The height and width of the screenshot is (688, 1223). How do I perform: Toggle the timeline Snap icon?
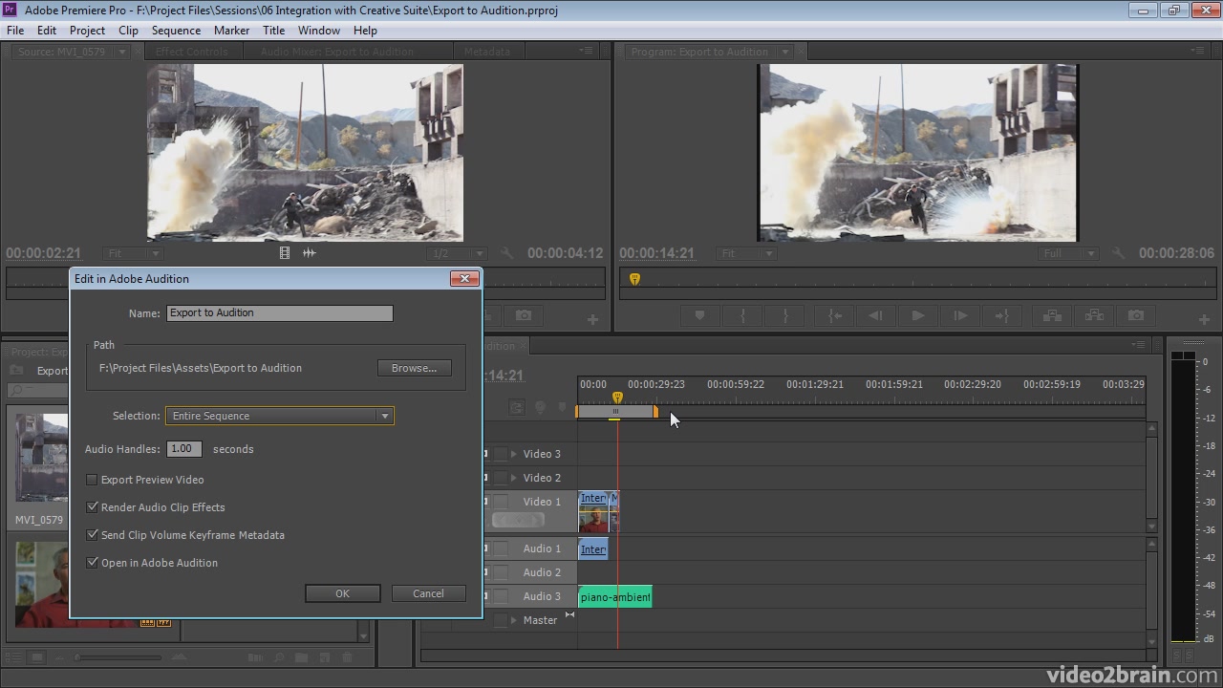tap(517, 407)
